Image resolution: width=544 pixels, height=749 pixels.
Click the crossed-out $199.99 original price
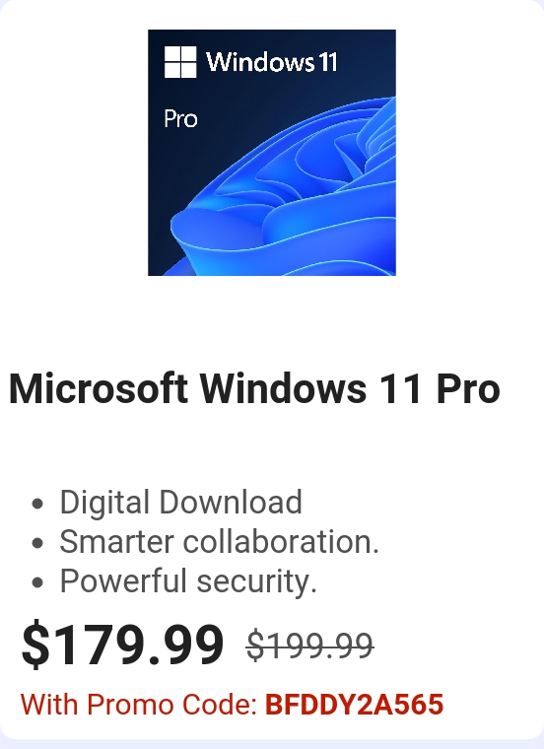tap(309, 646)
